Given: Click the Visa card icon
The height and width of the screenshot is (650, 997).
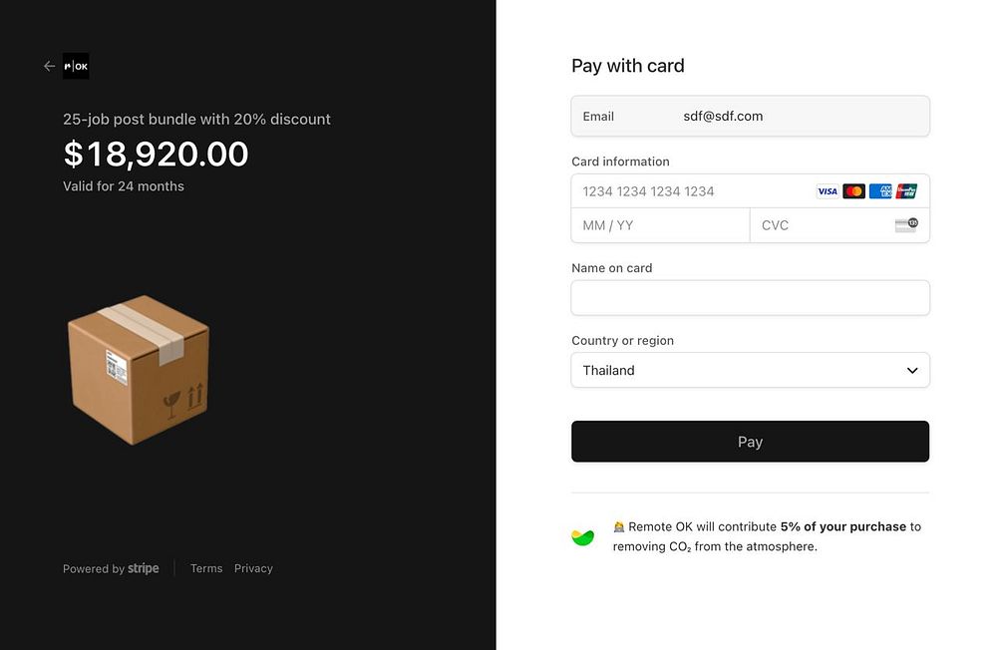Looking at the screenshot, I should (828, 191).
